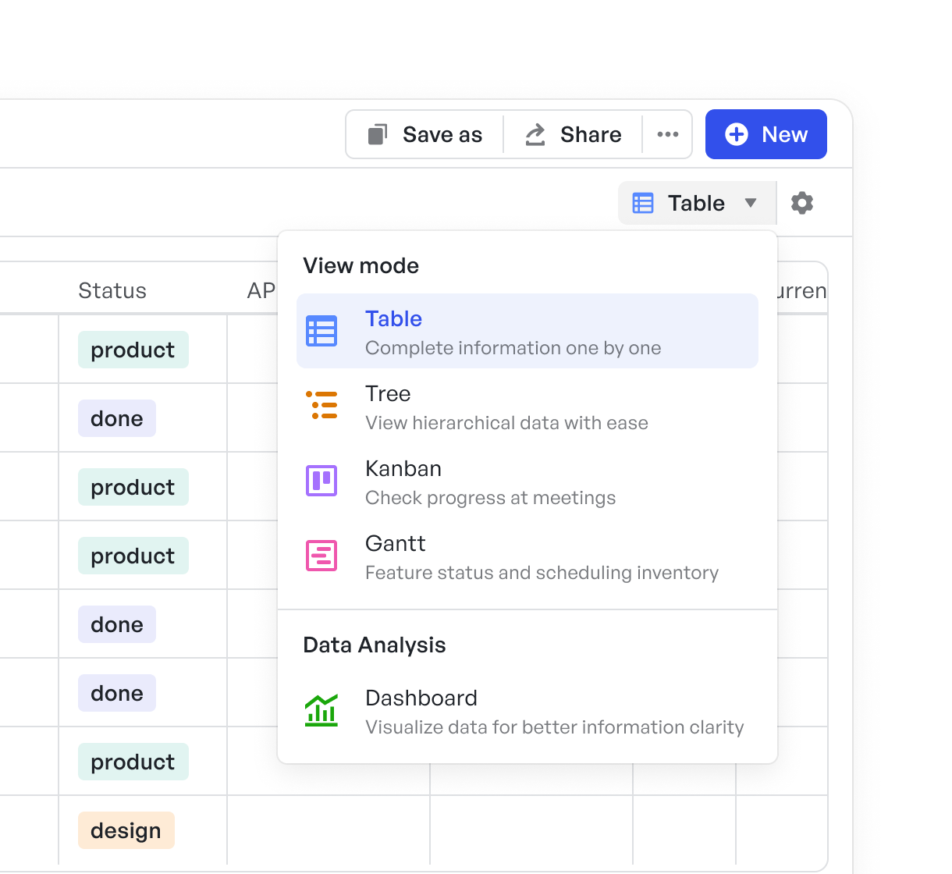
Task: Expand the Table view dropdown arrow
Action: [751, 203]
